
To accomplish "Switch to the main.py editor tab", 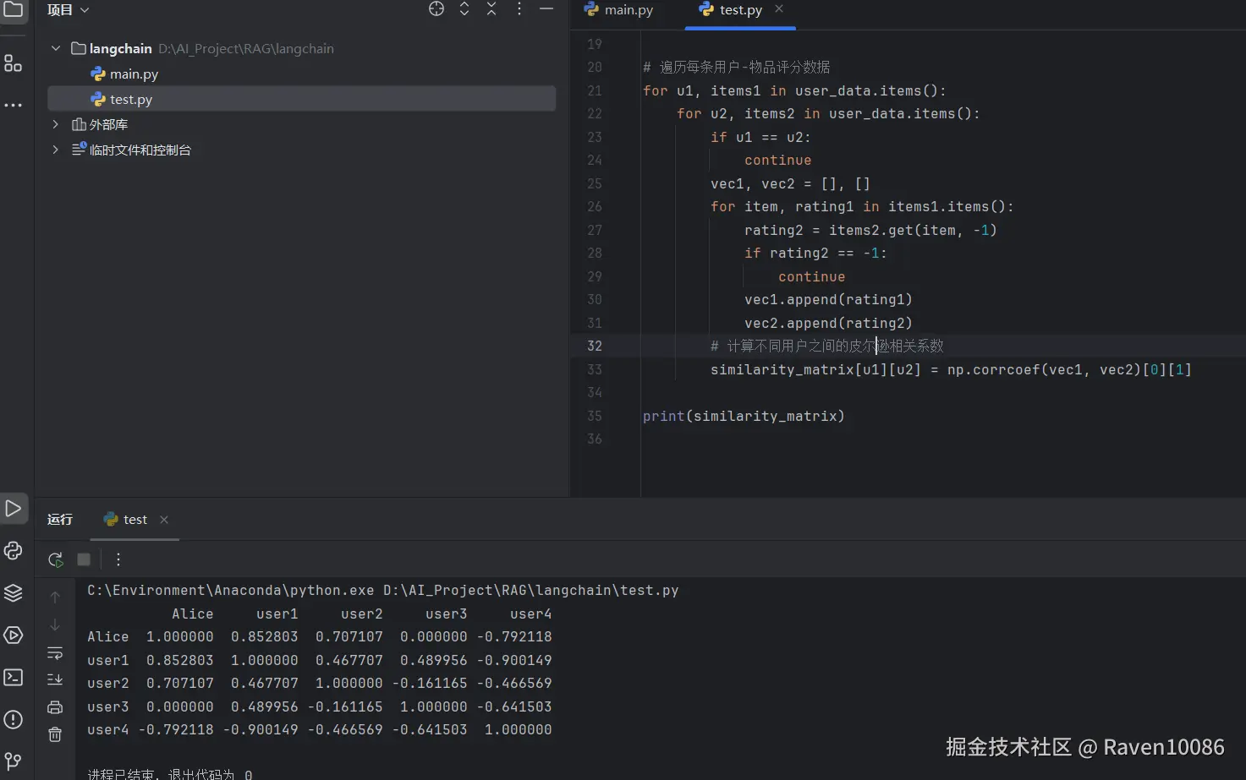I will click(x=619, y=10).
